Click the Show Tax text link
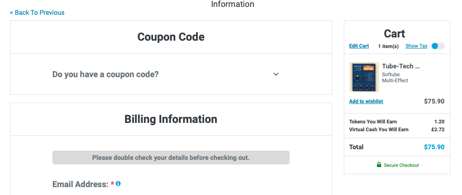Viewport: 462px width, 195px height. [416, 46]
